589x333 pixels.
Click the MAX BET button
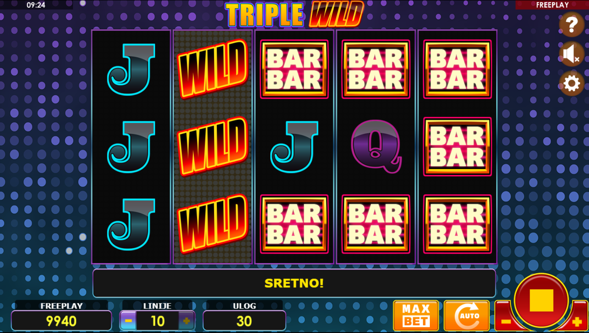[x=416, y=315]
